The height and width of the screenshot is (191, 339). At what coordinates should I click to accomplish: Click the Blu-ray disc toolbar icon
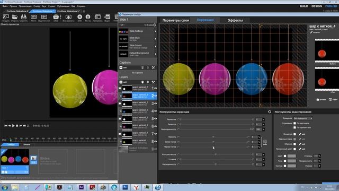(x=88, y=17)
